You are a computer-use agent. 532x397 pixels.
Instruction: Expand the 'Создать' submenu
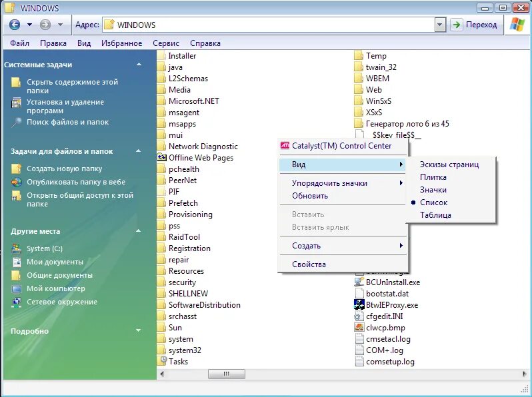343,246
